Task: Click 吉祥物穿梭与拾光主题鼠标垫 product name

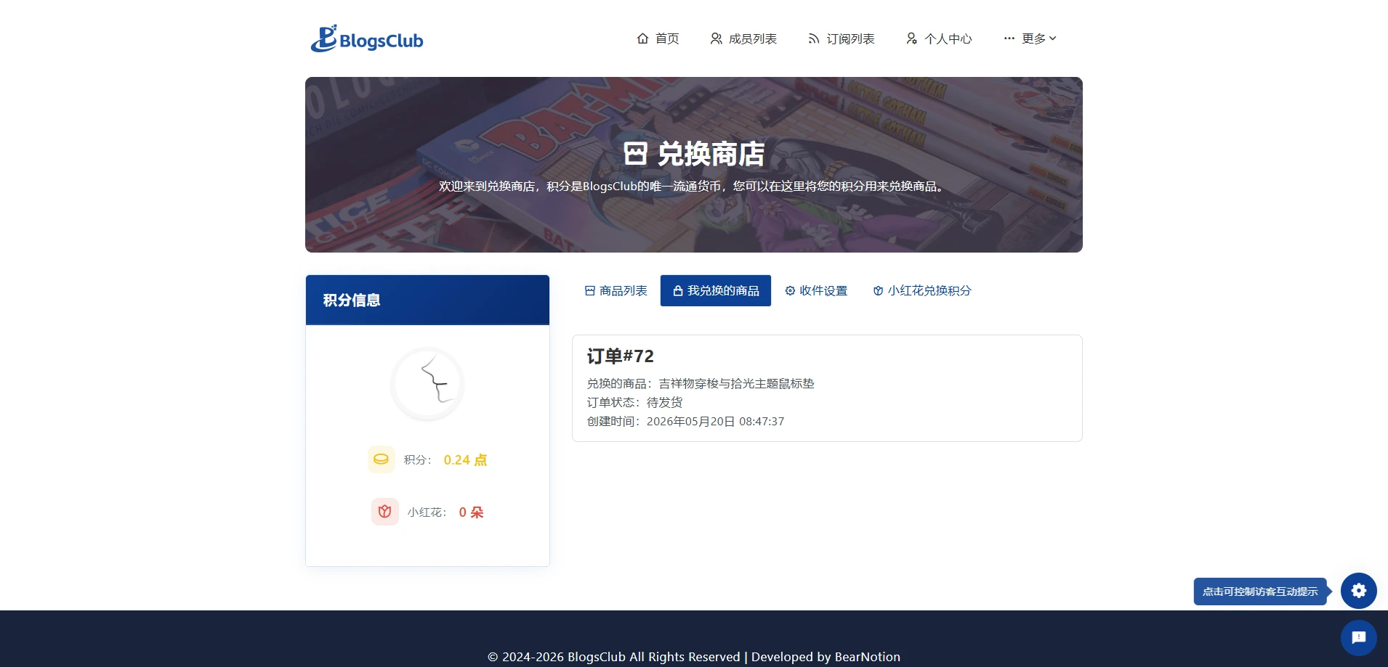Action: click(x=736, y=383)
